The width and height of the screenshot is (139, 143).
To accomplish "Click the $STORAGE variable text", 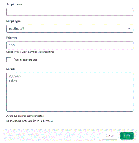I will point(25,120).
